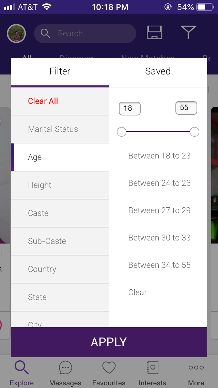Choose the Marital Status filter category
Screen dimensions: 218x388
tap(60, 129)
